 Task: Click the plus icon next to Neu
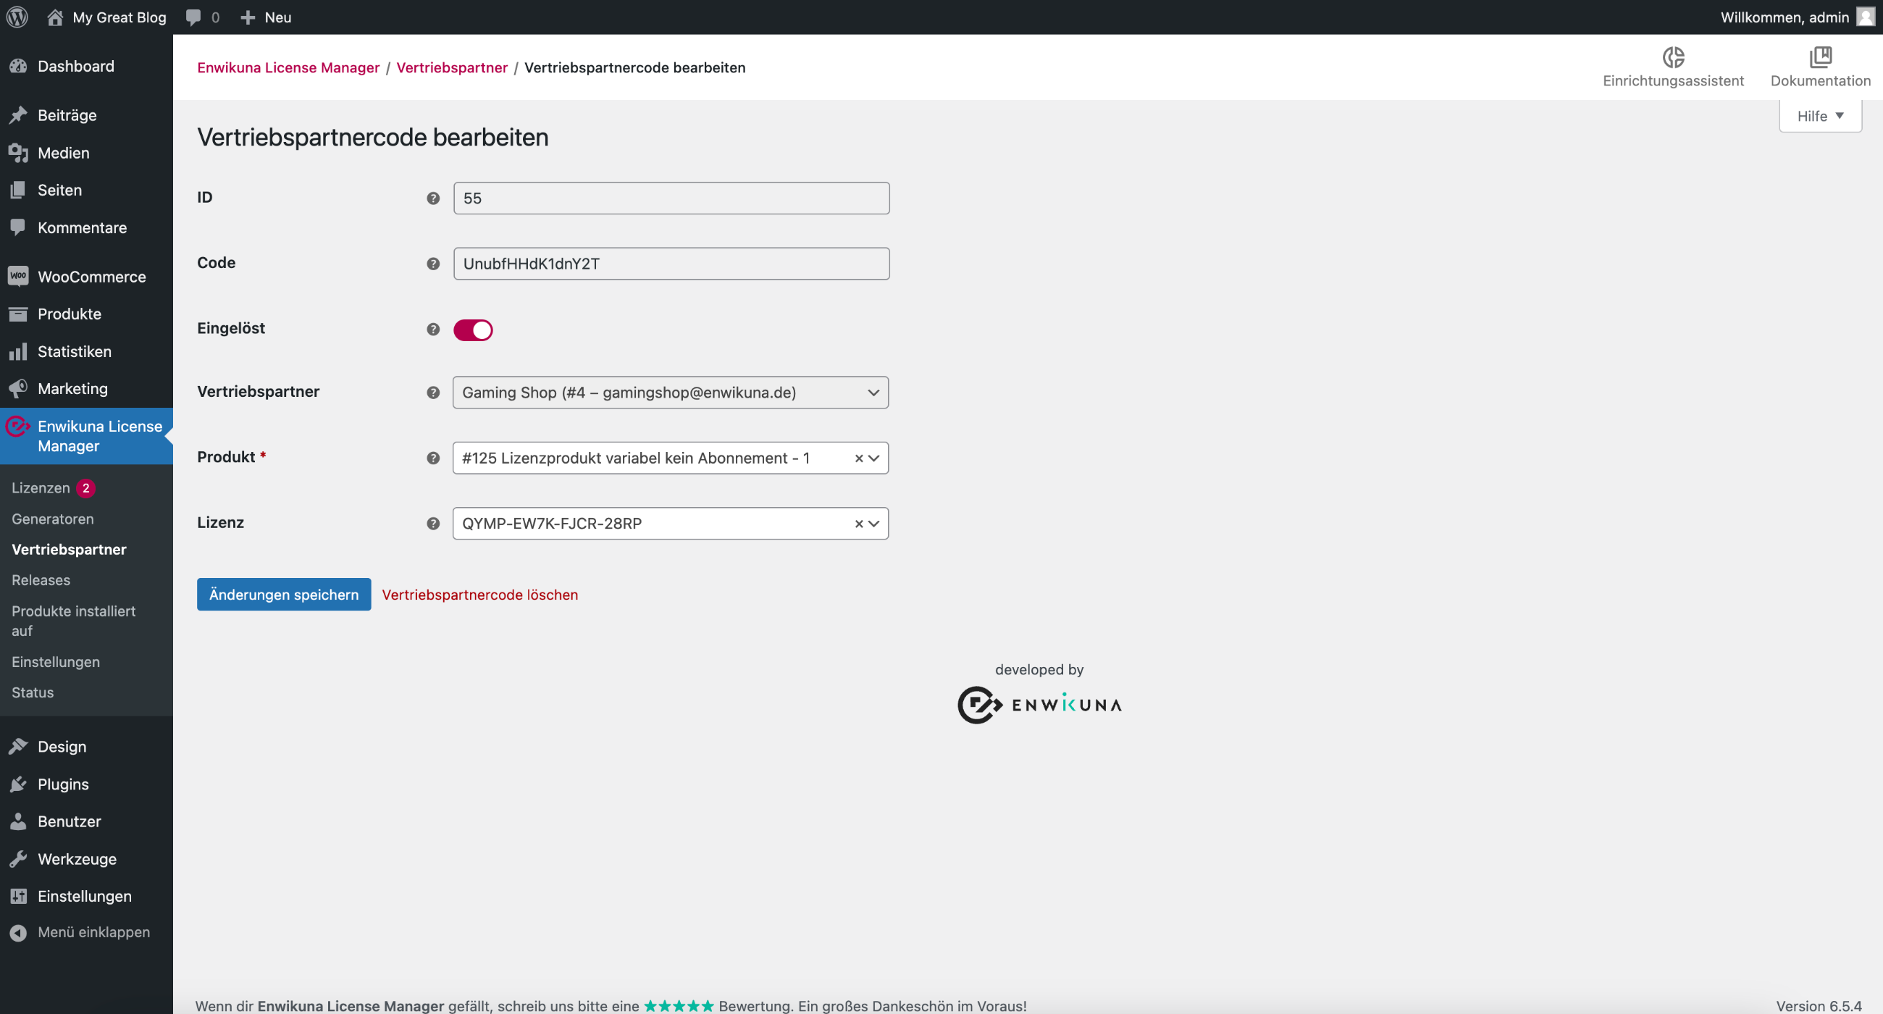tap(248, 17)
